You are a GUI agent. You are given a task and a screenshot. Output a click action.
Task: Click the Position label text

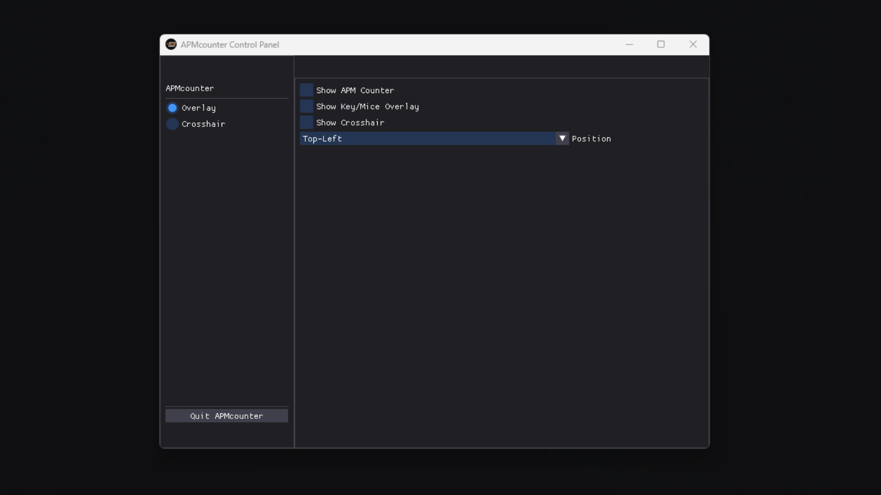tap(591, 138)
